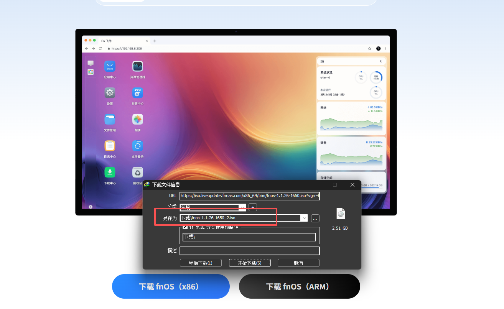Click browser back arrow in fnOS preview

tap(87, 49)
